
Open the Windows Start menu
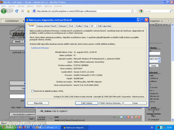(x=8, y=127)
